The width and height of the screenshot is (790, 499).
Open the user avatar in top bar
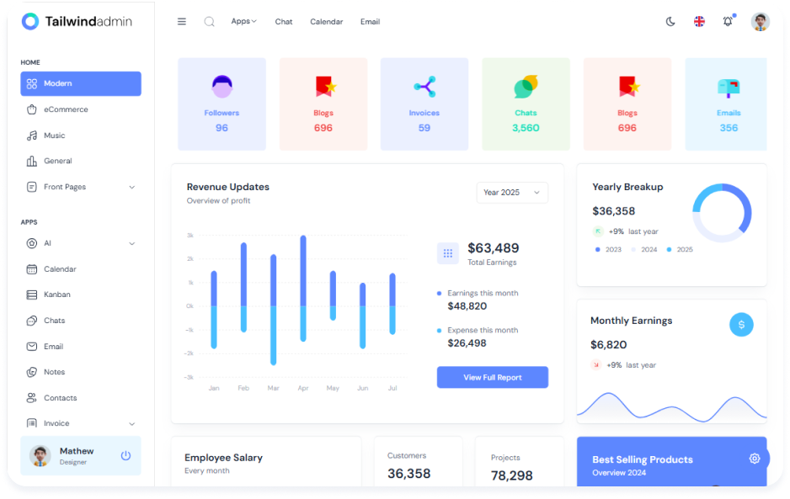click(760, 22)
